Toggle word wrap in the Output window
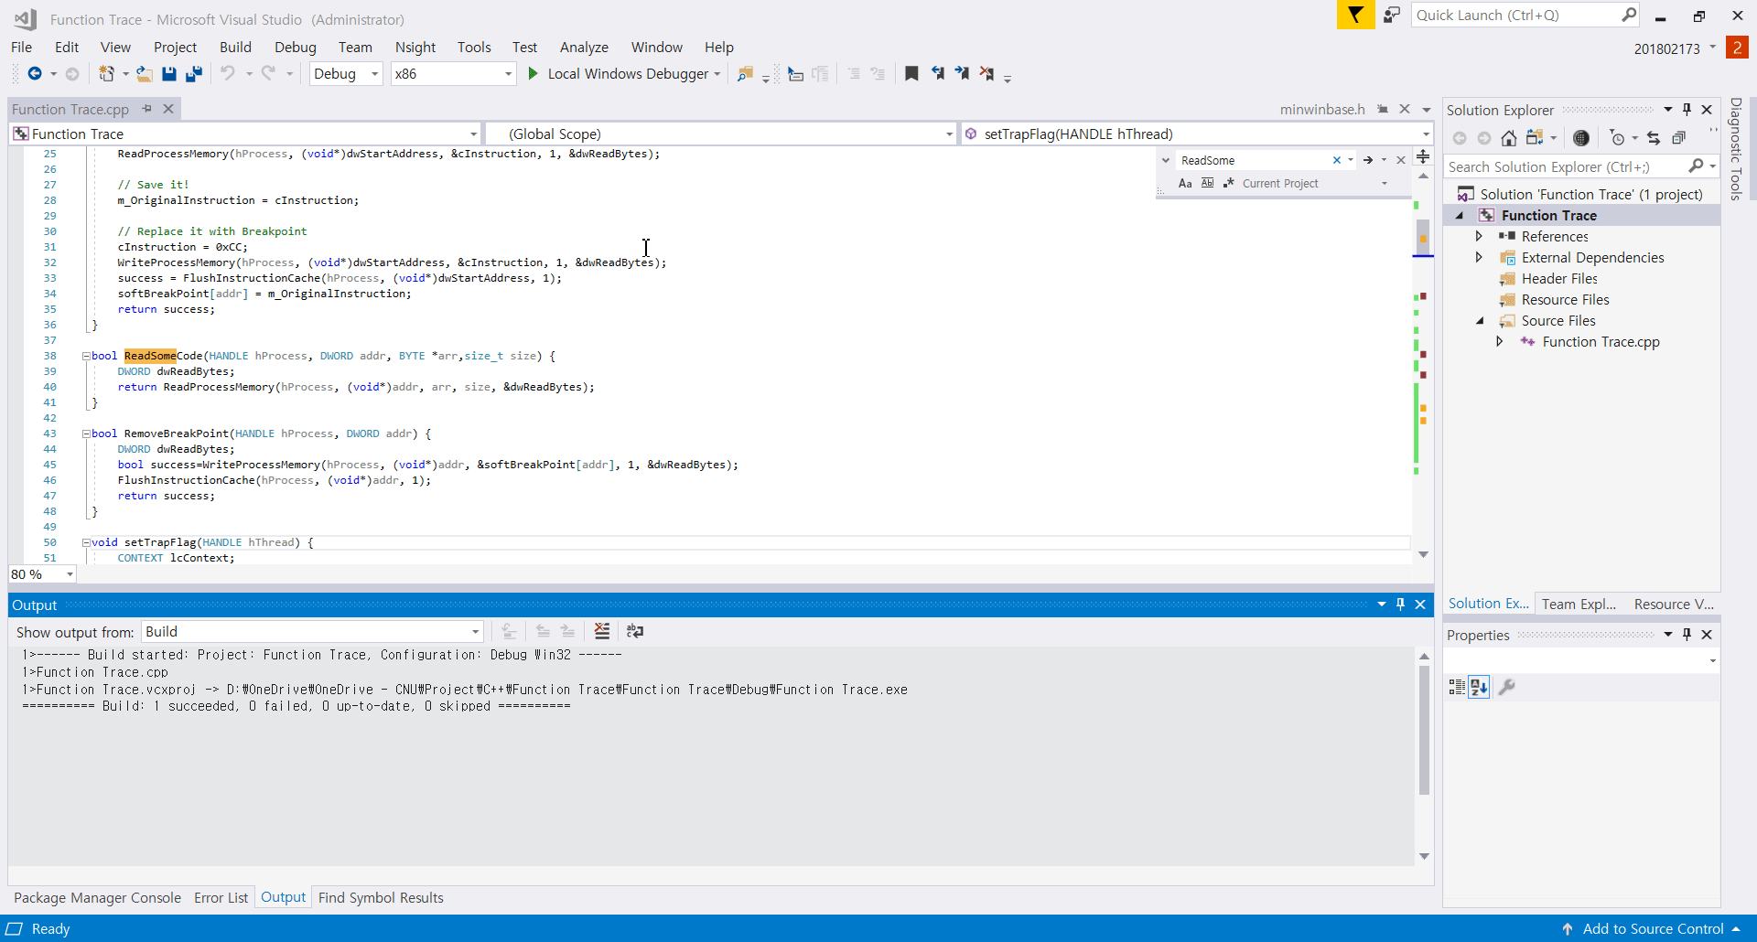1757x942 pixels. tap(635, 631)
